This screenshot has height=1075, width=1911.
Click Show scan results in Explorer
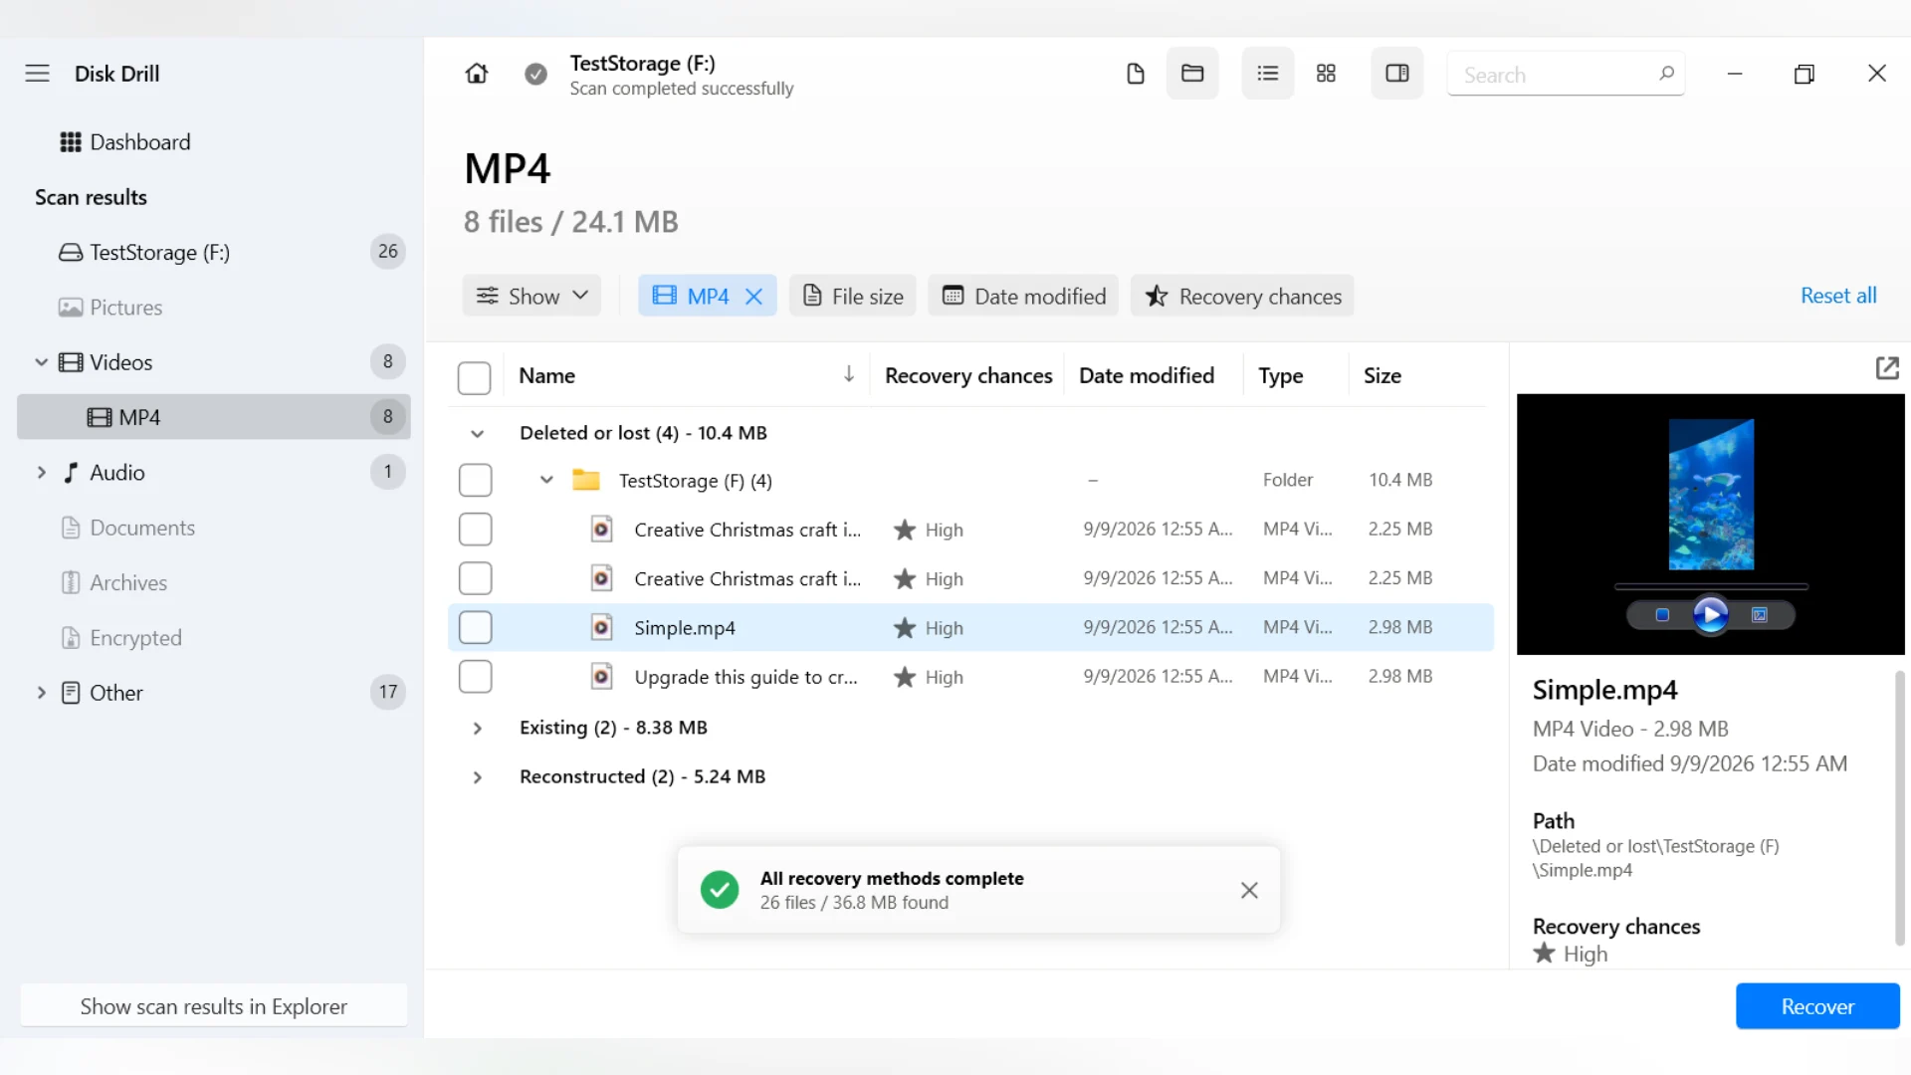(213, 1006)
